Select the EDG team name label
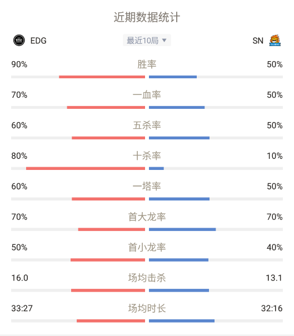Screen dimensions: 294x336 [38, 41]
